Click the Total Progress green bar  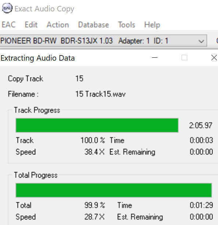[114, 190]
